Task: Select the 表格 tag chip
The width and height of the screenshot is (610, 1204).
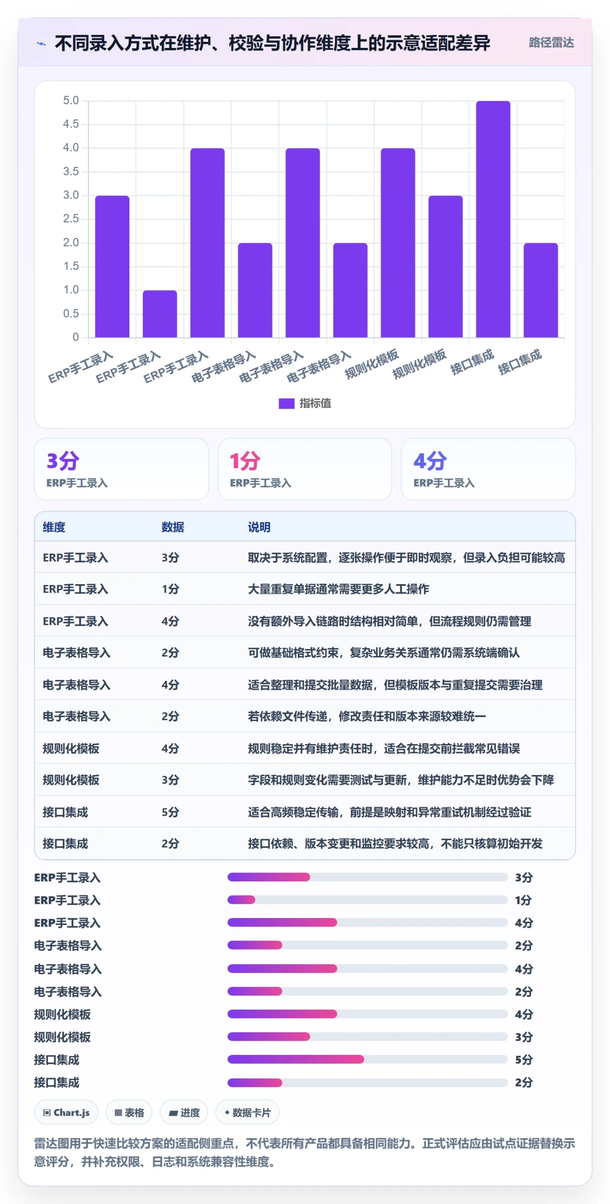Action: (x=129, y=1112)
